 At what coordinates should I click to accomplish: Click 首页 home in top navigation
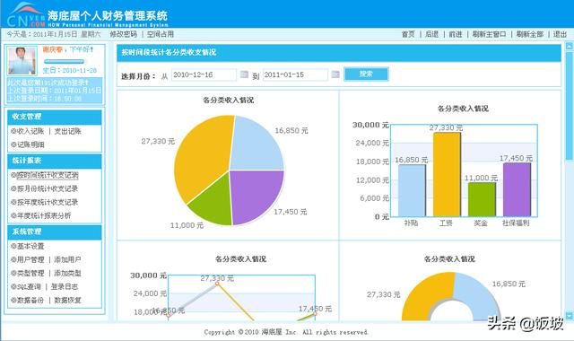(408, 34)
